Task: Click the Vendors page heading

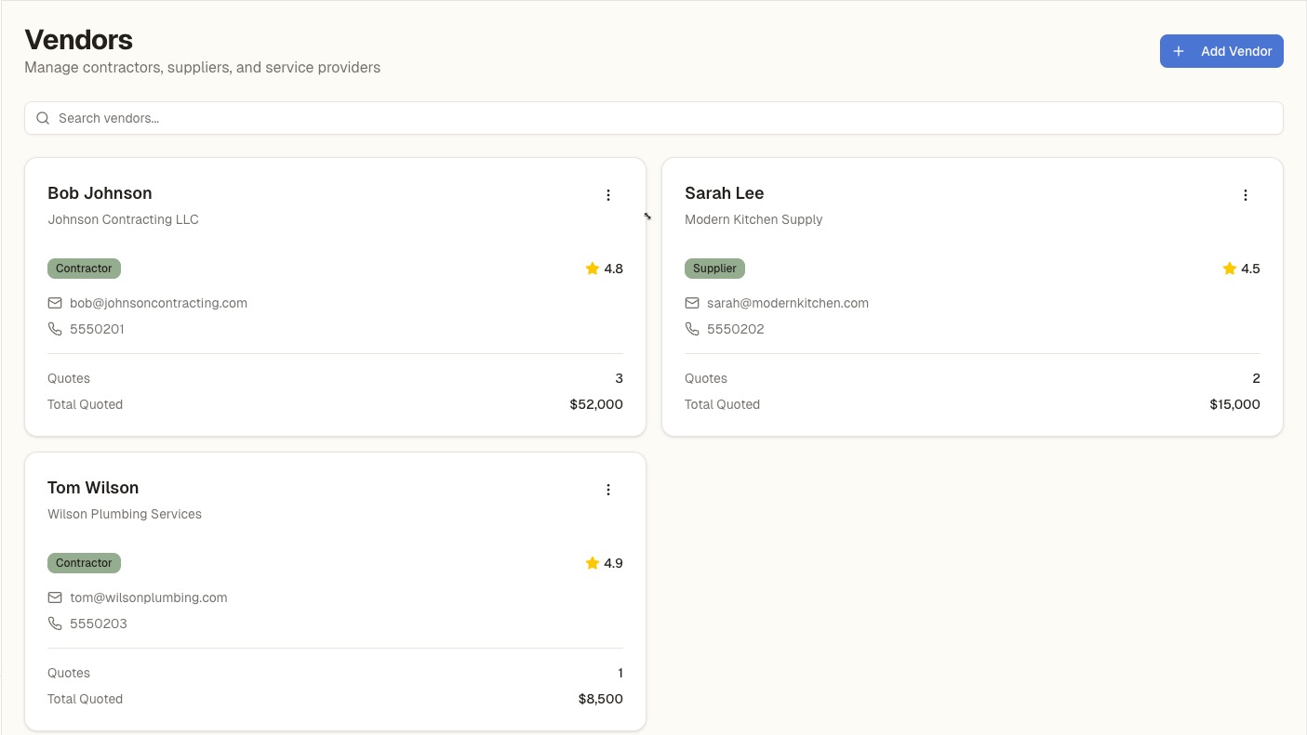Action: 78,40
